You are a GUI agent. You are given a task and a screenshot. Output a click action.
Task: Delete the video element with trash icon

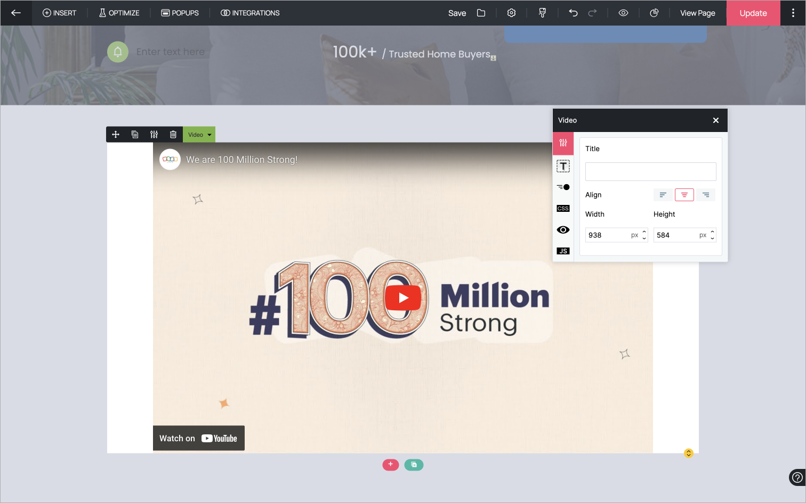click(x=173, y=135)
